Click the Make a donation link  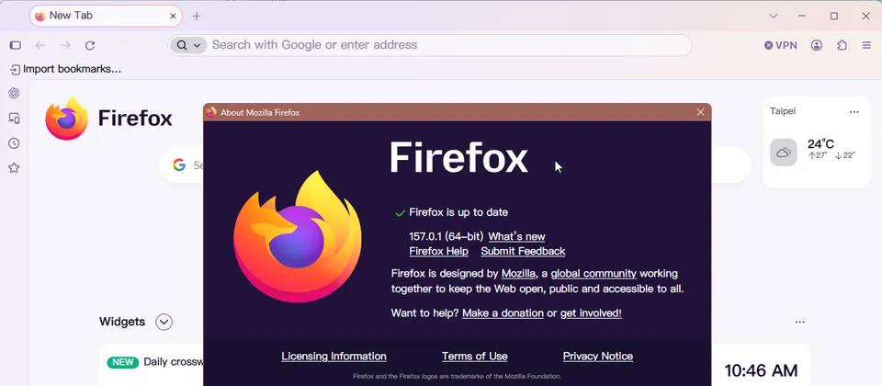tap(503, 312)
